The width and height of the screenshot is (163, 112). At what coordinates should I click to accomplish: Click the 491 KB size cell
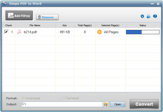point(65,32)
